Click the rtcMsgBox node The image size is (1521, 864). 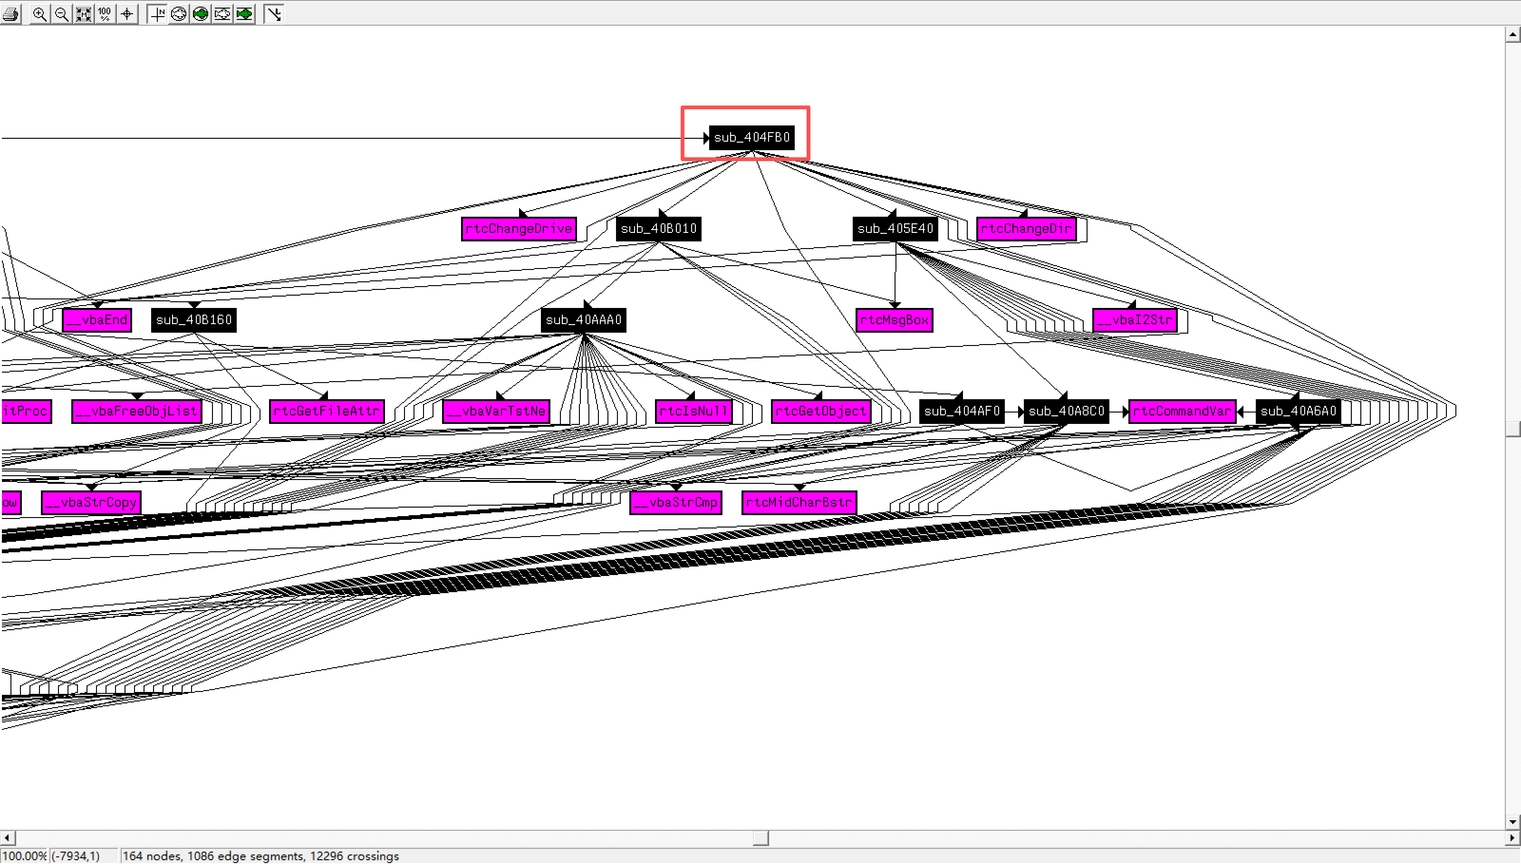894,320
